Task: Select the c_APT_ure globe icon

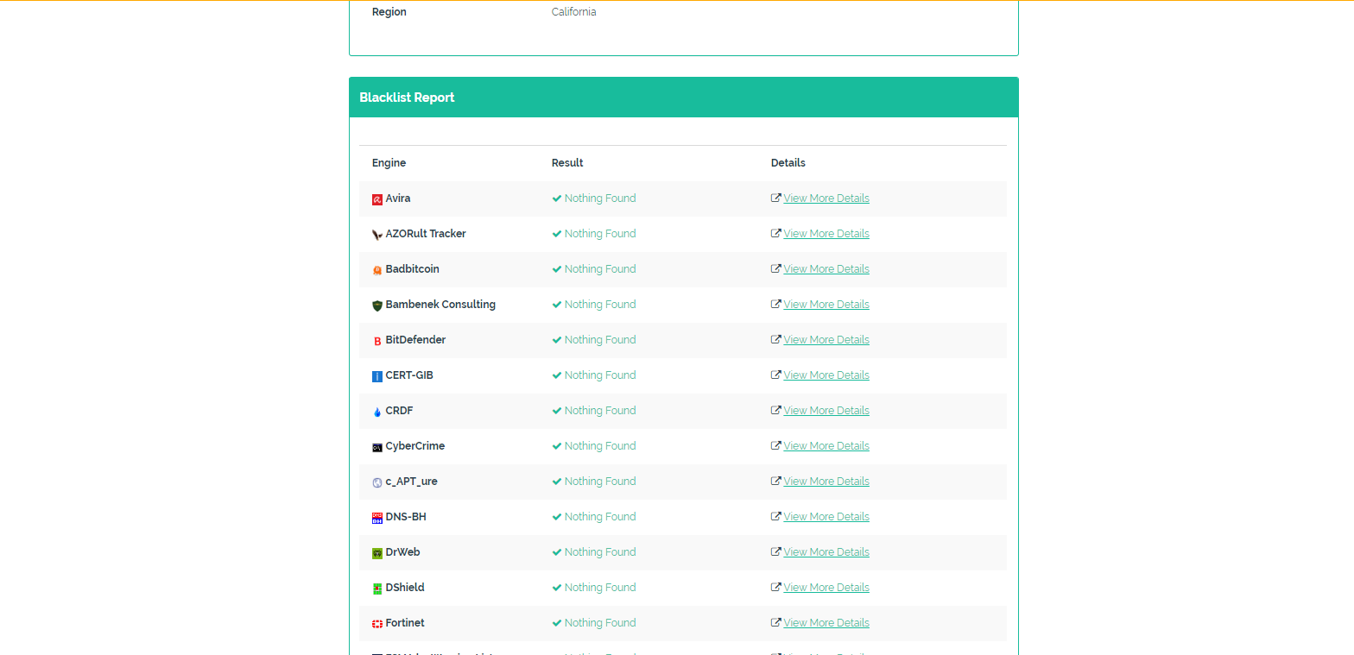Action: pyautogui.click(x=377, y=482)
